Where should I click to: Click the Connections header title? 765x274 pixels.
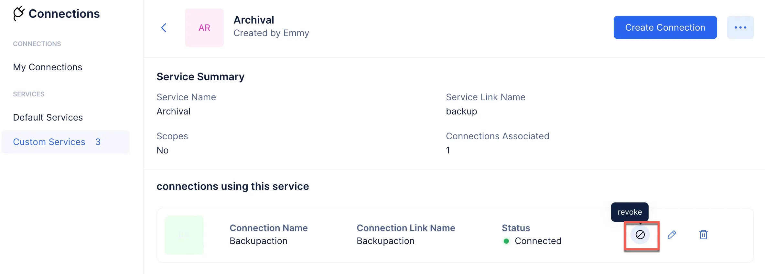coord(64,14)
